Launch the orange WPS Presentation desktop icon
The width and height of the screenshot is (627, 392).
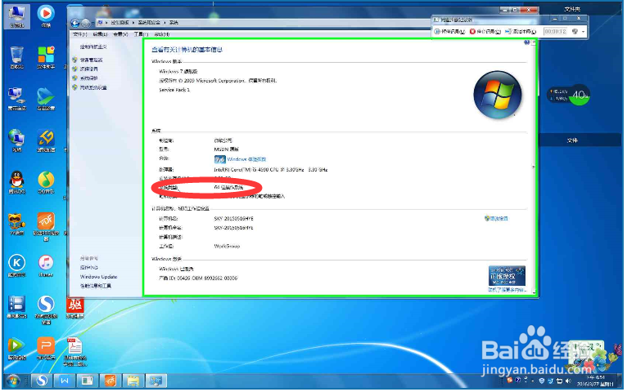tap(46, 348)
